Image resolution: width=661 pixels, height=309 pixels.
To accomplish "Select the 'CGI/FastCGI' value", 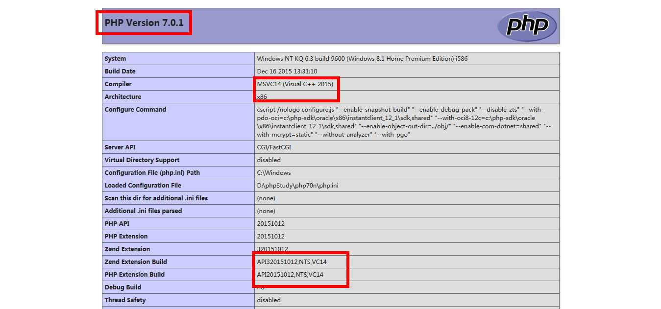I will click(x=274, y=147).
